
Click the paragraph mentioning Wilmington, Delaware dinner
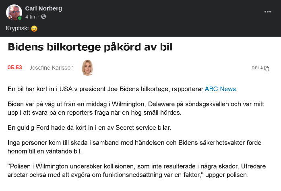pyautogui.click(x=137, y=108)
